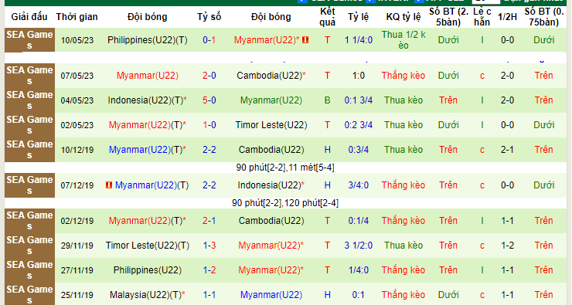This screenshot has height=305, width=572.
Task: Click the Lẻ chẵn column header
Action: tap(482, 17)
